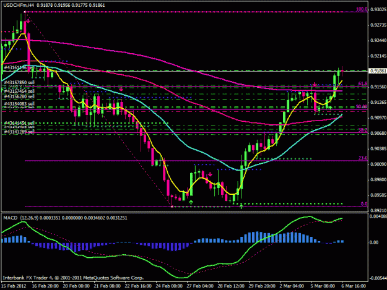Click the 0.91560 price axis value
The height and width of the screenshot is (290, 387).
click(378, 87)
